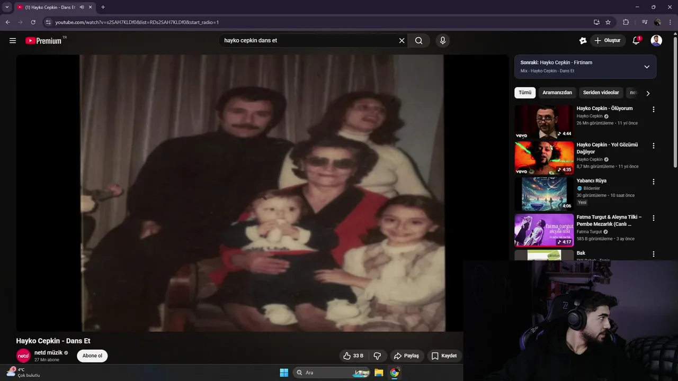
Task: Open the Hayko Cepkin - Ölüyorum thumbnail
Action: 544,122
